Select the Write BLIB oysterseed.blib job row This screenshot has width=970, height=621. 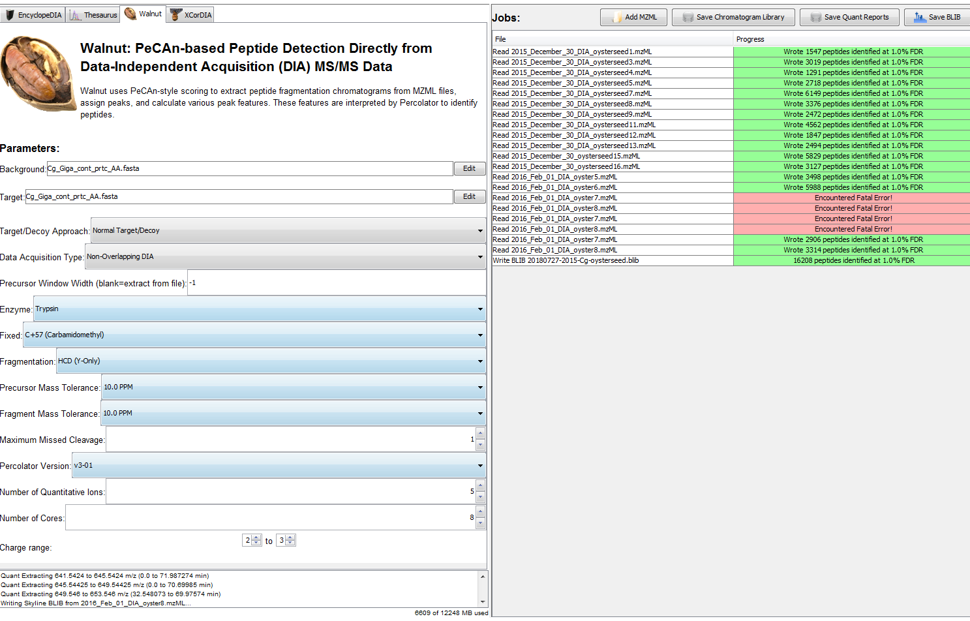tap(731, 260)
